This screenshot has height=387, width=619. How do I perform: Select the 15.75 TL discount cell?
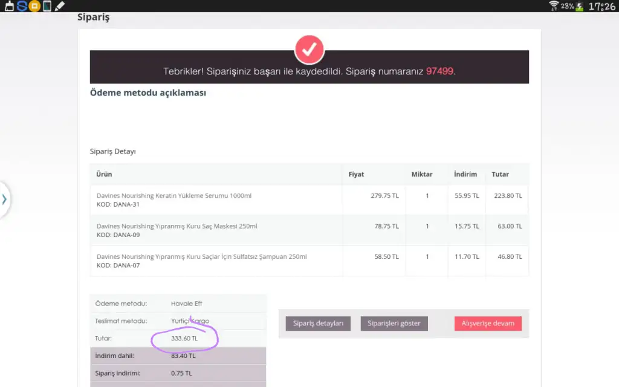pyautogui.click(x=467, y=226)
